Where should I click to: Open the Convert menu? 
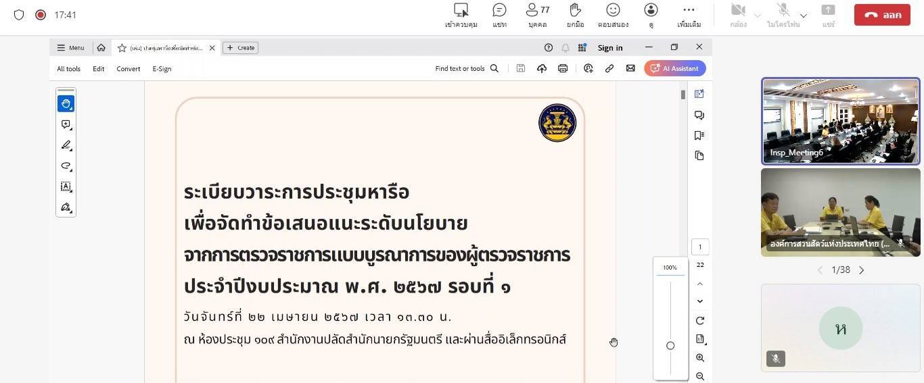click(128, 68)
